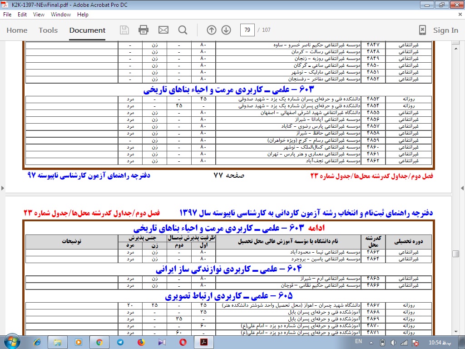Click the page count text / 107
This screenshot has height=349, width=465.
tap(264, 30)
